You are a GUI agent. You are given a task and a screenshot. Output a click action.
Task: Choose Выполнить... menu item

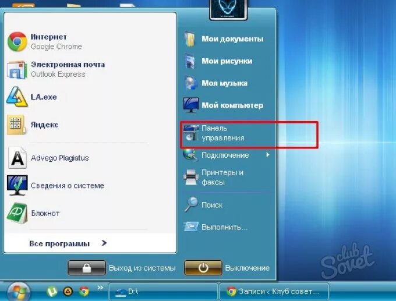(228, 227)
